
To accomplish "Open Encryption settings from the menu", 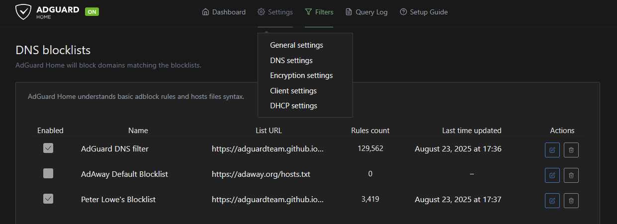I will [301, 75].
